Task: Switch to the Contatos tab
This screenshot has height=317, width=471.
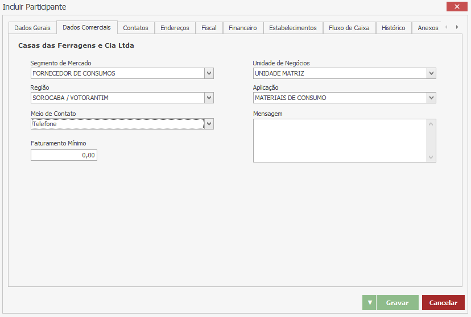Action: tap(135, 28)
